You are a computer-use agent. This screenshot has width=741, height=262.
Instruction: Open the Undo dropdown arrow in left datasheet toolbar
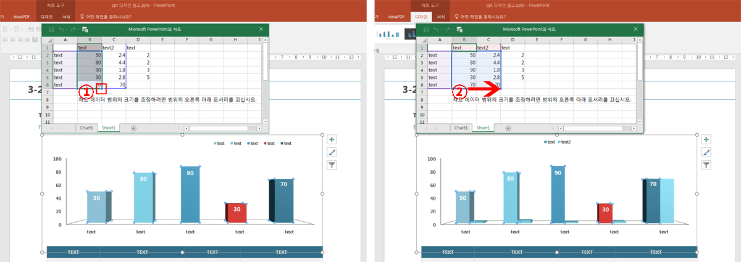pos(67,30)
